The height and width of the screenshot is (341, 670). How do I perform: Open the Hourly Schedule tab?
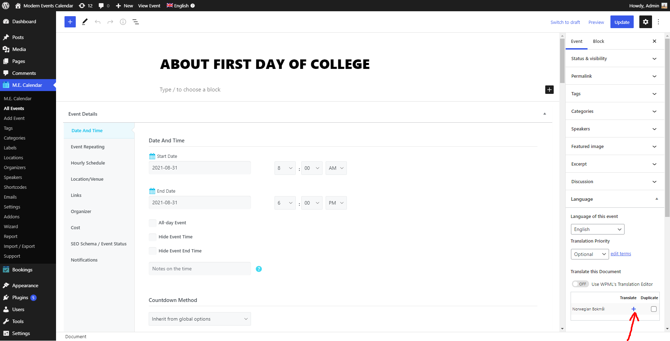pyautogui.click(x=88, y=163)
